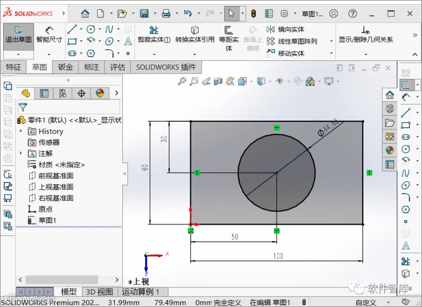This screenshot has height=307, width=422.
Task: Expand the 注解 (Annotations) tree node
Action: point(21,153)
